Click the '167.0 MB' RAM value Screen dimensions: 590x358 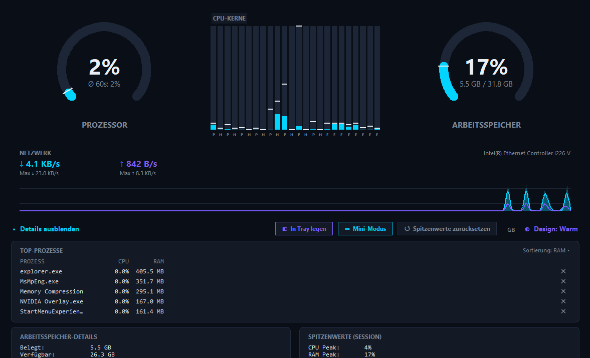click(150, 301)
